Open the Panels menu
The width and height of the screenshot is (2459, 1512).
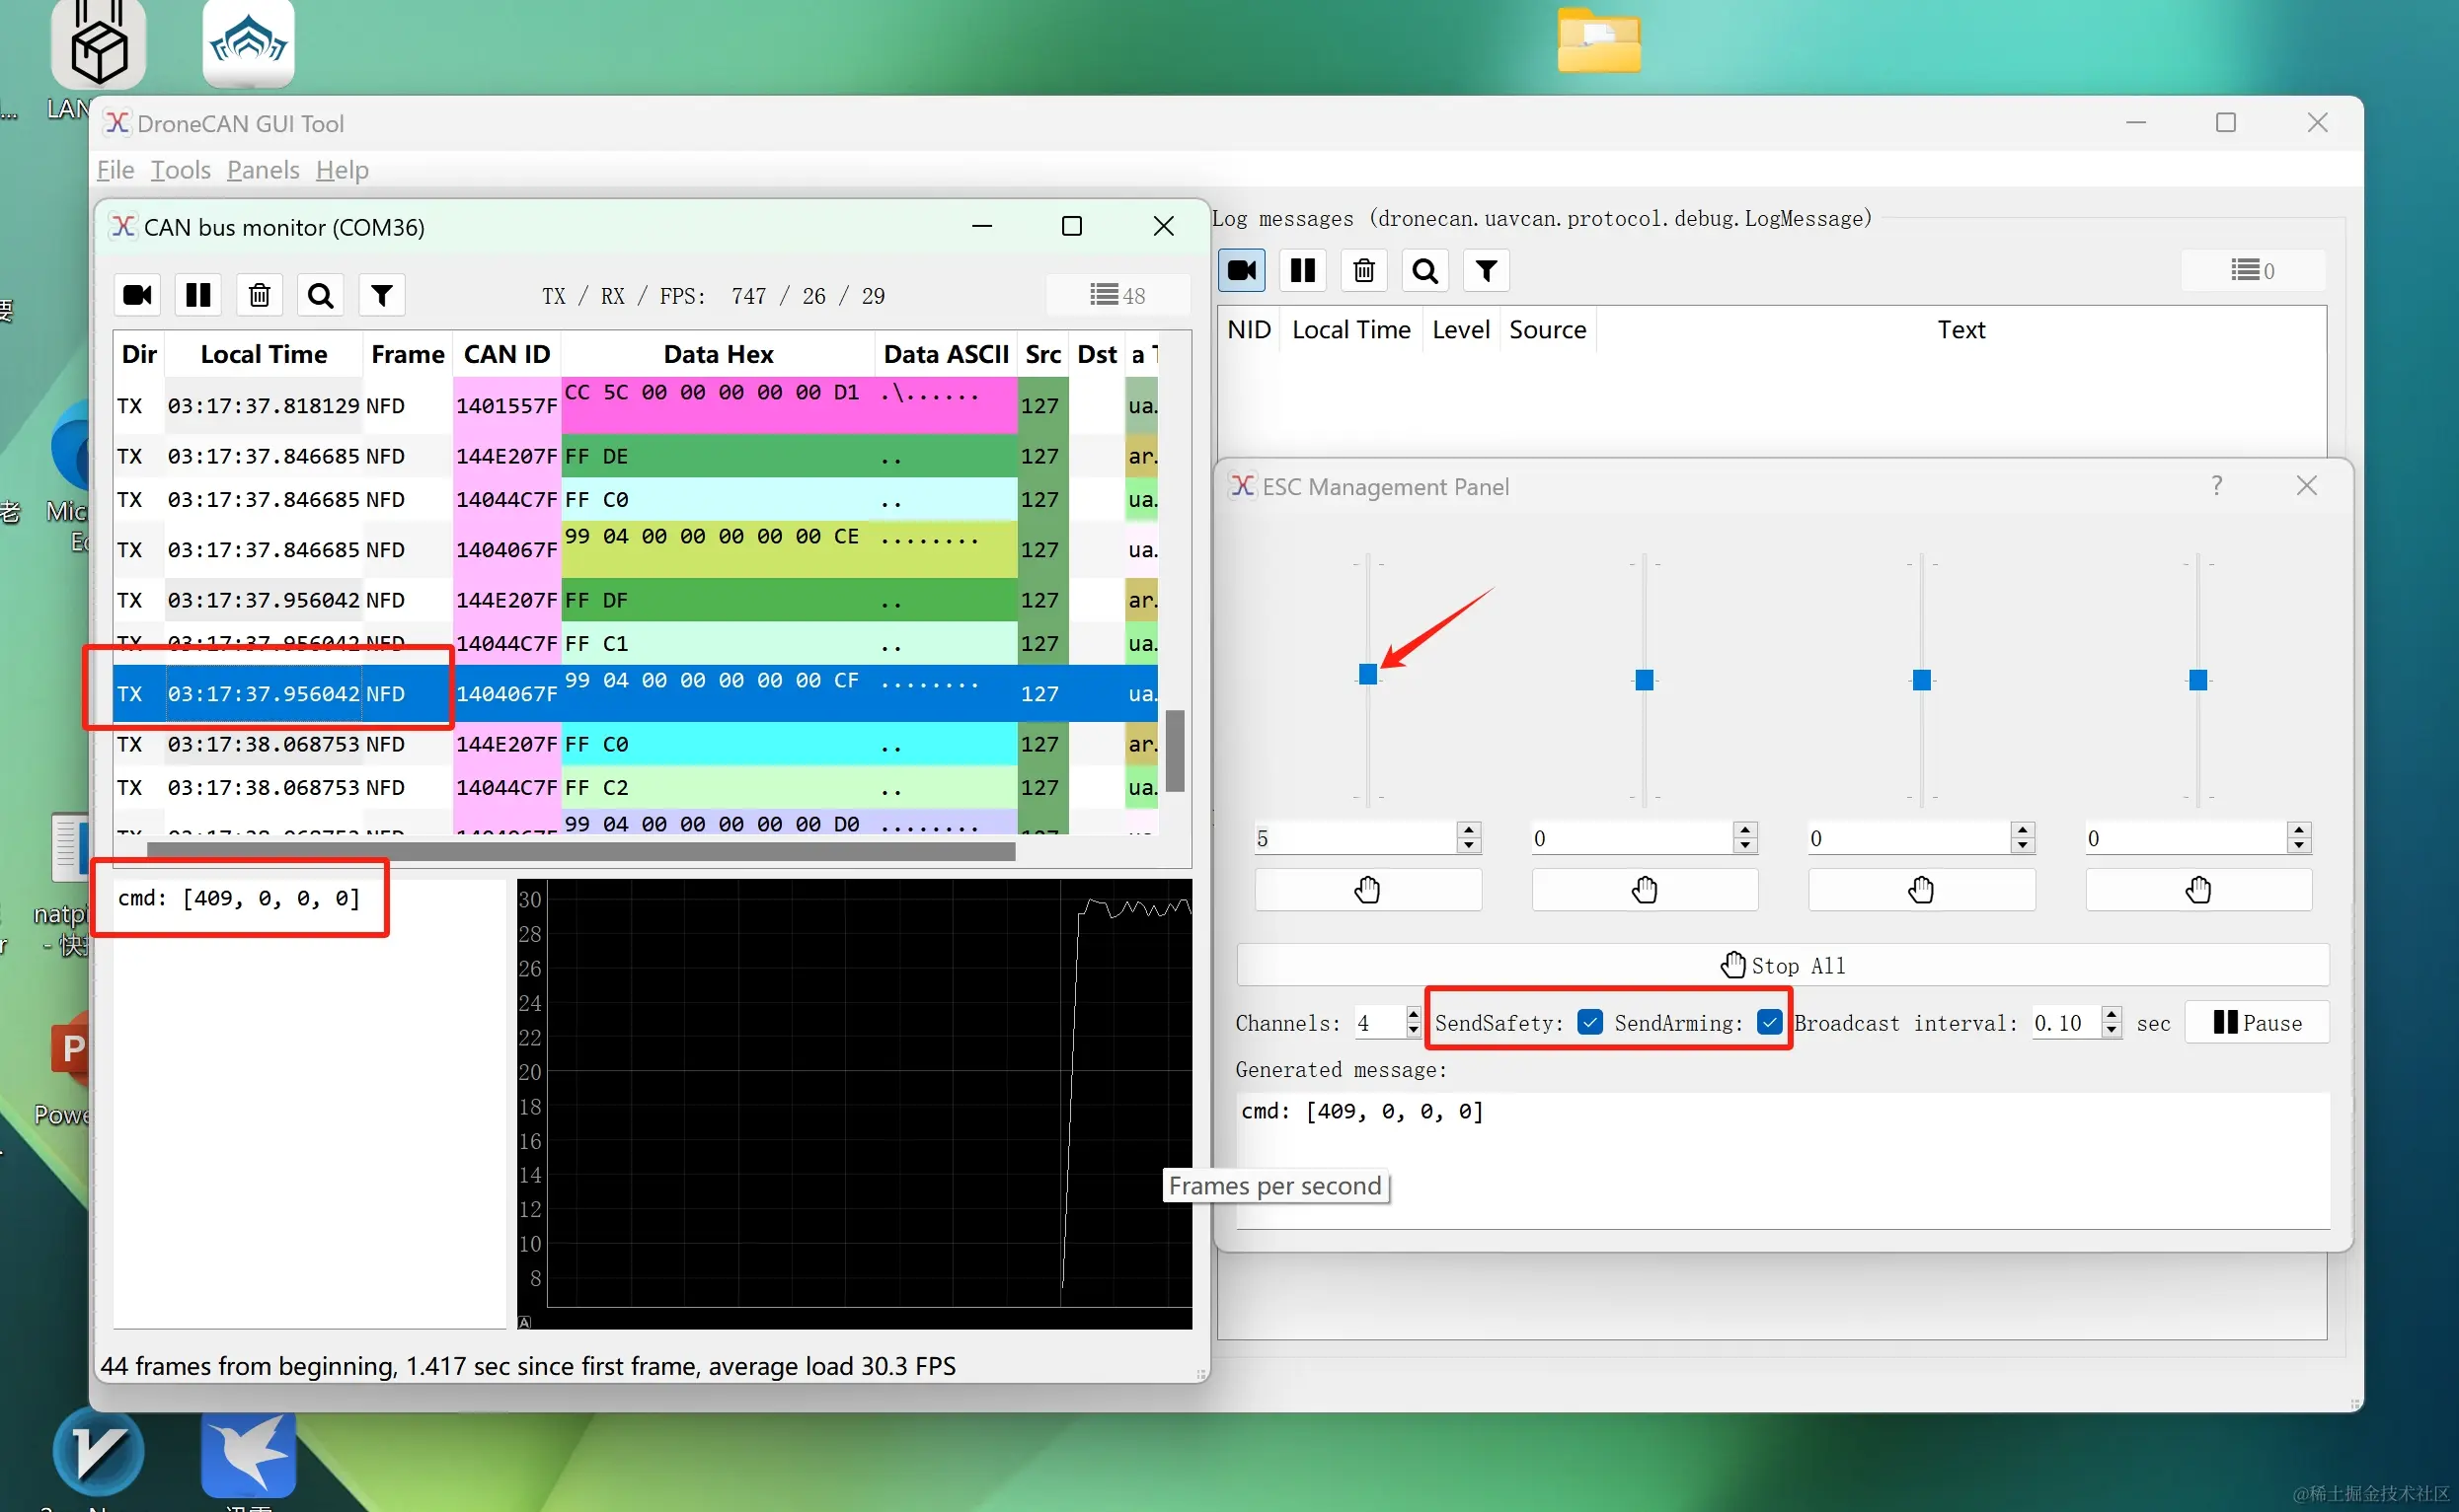coord(264,170)
